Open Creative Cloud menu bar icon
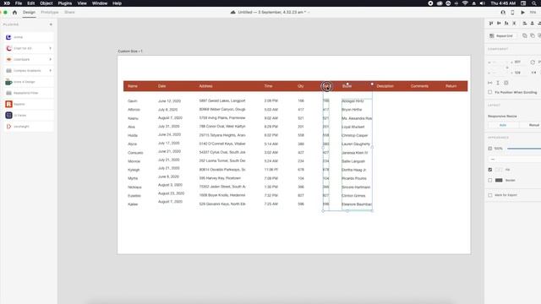 click(x=440, y=3)
